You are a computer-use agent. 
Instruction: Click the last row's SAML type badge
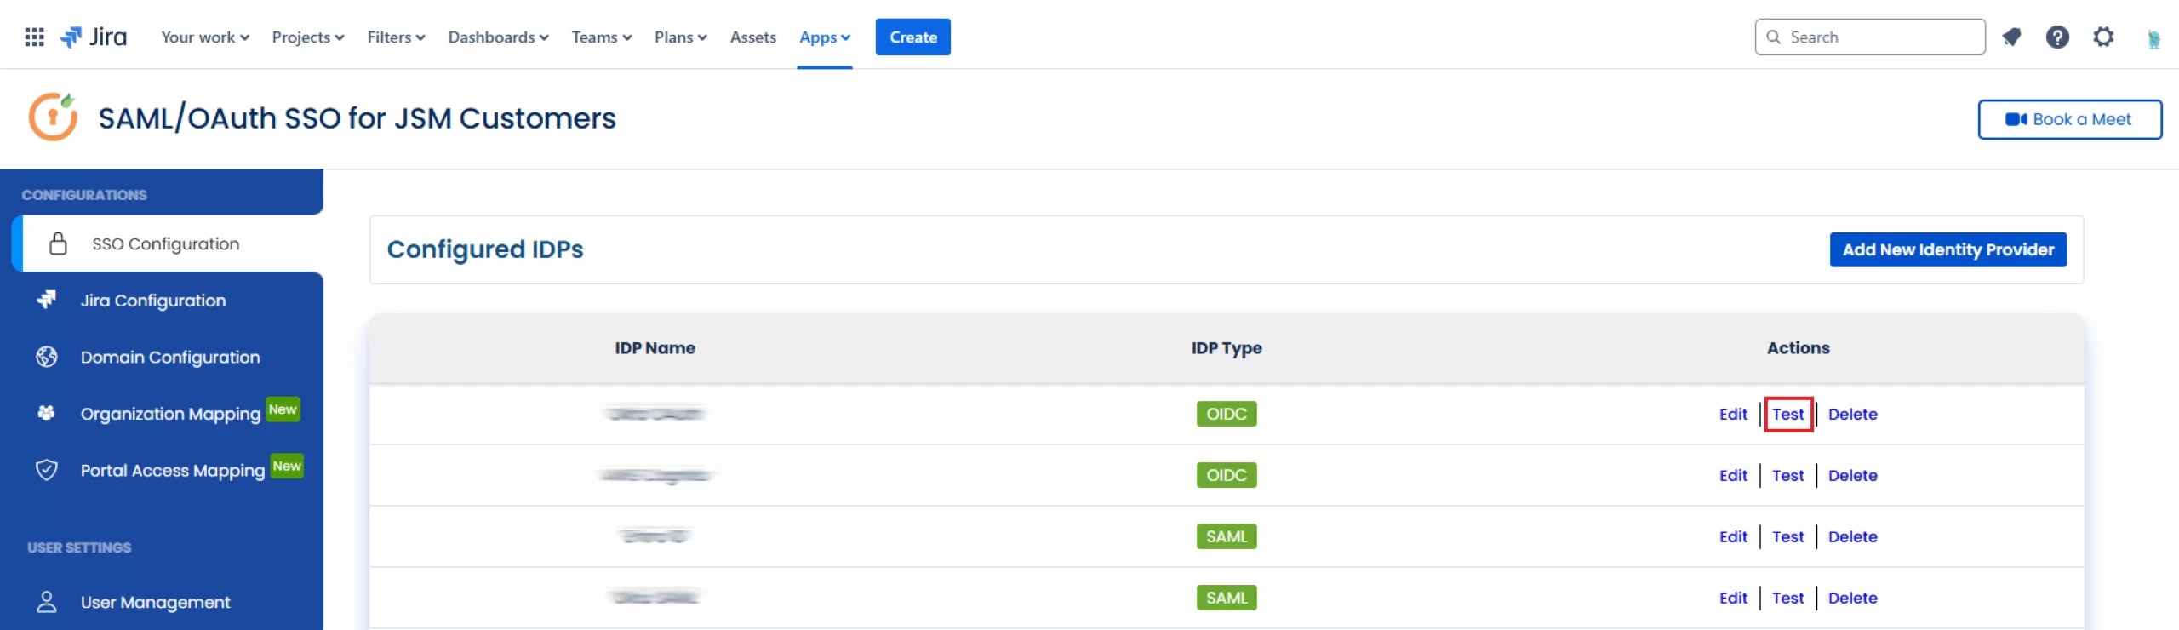1227,598
